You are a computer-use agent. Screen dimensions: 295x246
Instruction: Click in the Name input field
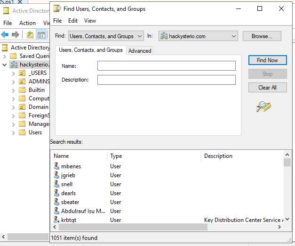pyautogui.click(x=166, y=66)
